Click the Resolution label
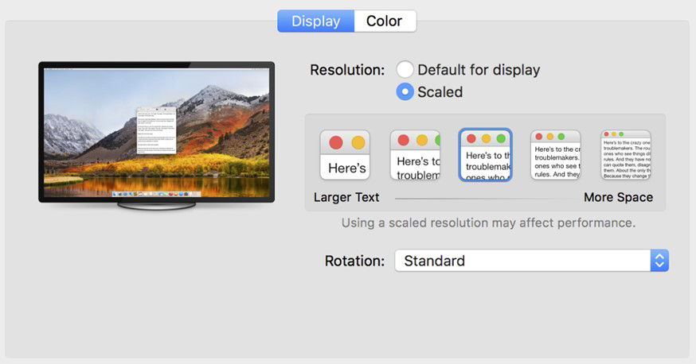Image resolution: width=696 pixels, height=364 pixels. pos(347,70)
